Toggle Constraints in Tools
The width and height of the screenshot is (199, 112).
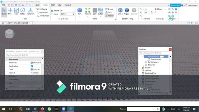click(x=42, y=12)
